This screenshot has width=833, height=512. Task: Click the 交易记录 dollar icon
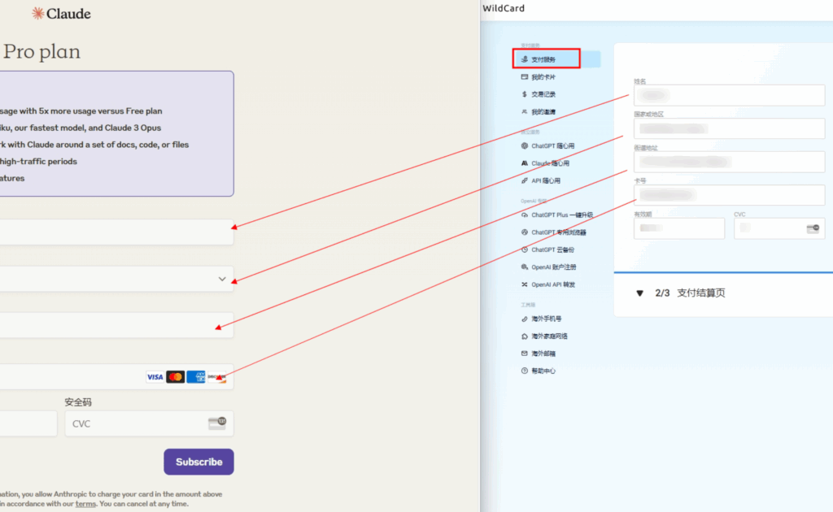[x=525, y=94]
